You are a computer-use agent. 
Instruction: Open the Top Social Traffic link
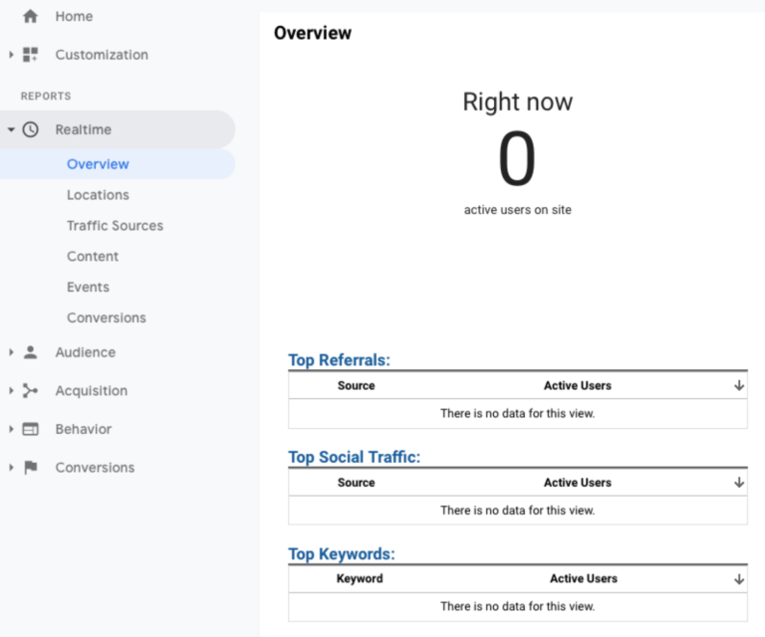[x=355, y=457]
